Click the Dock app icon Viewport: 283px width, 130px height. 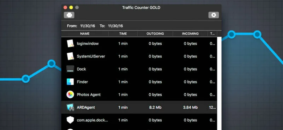[x=70, y=69]
